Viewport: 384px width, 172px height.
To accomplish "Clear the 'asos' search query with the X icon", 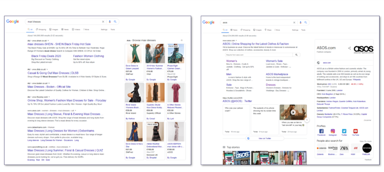I will tap(294, 22).
